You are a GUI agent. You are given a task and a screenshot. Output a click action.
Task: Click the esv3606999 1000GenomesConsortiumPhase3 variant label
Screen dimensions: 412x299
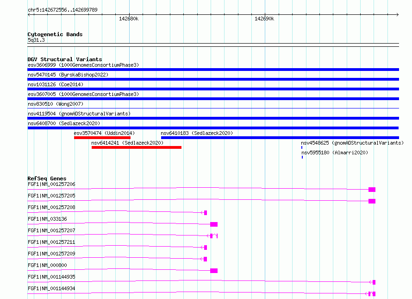point(83,65)
